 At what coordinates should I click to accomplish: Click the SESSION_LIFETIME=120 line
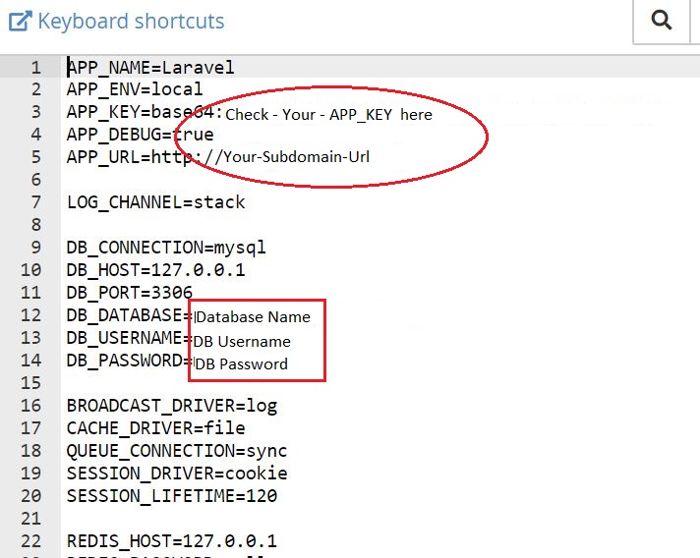pos(172,496)
